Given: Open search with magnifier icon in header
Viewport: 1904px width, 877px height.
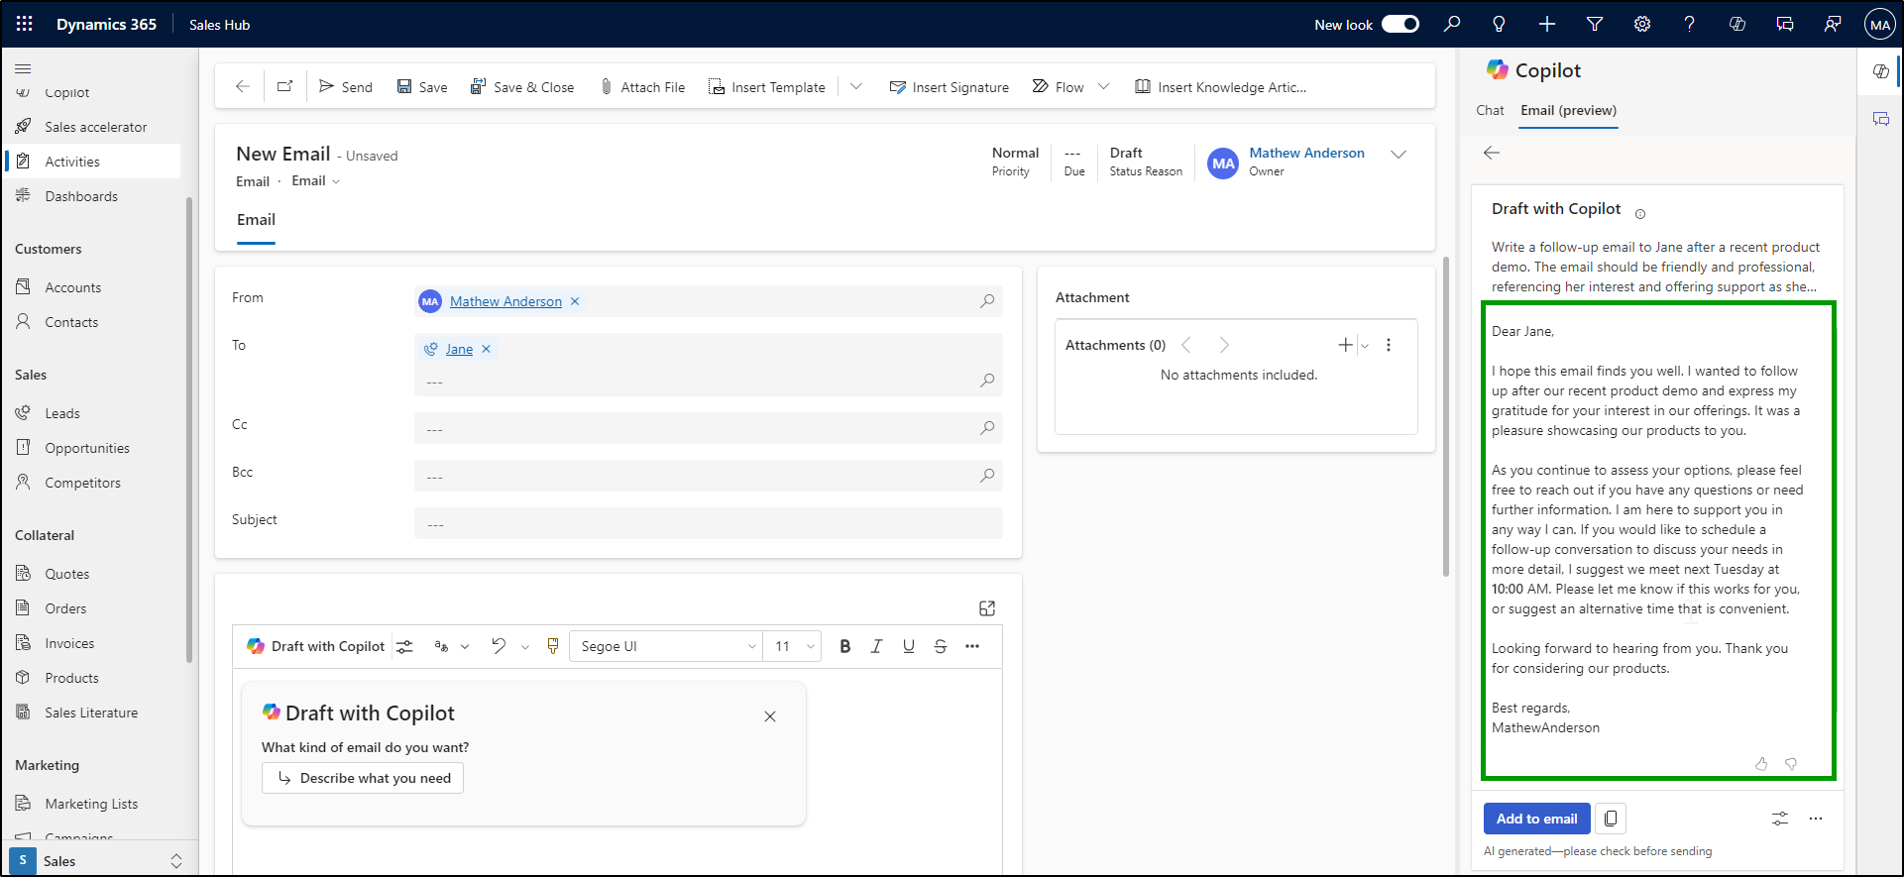Looking at the screenshot, I should tap(1452, 24).
